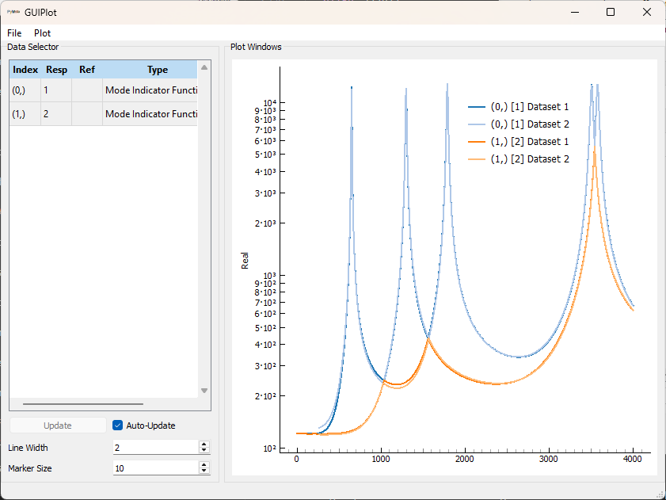This screenshot has width=666, height=500.
Task: Increase Line Width using the up arrow
Action: 204,444
